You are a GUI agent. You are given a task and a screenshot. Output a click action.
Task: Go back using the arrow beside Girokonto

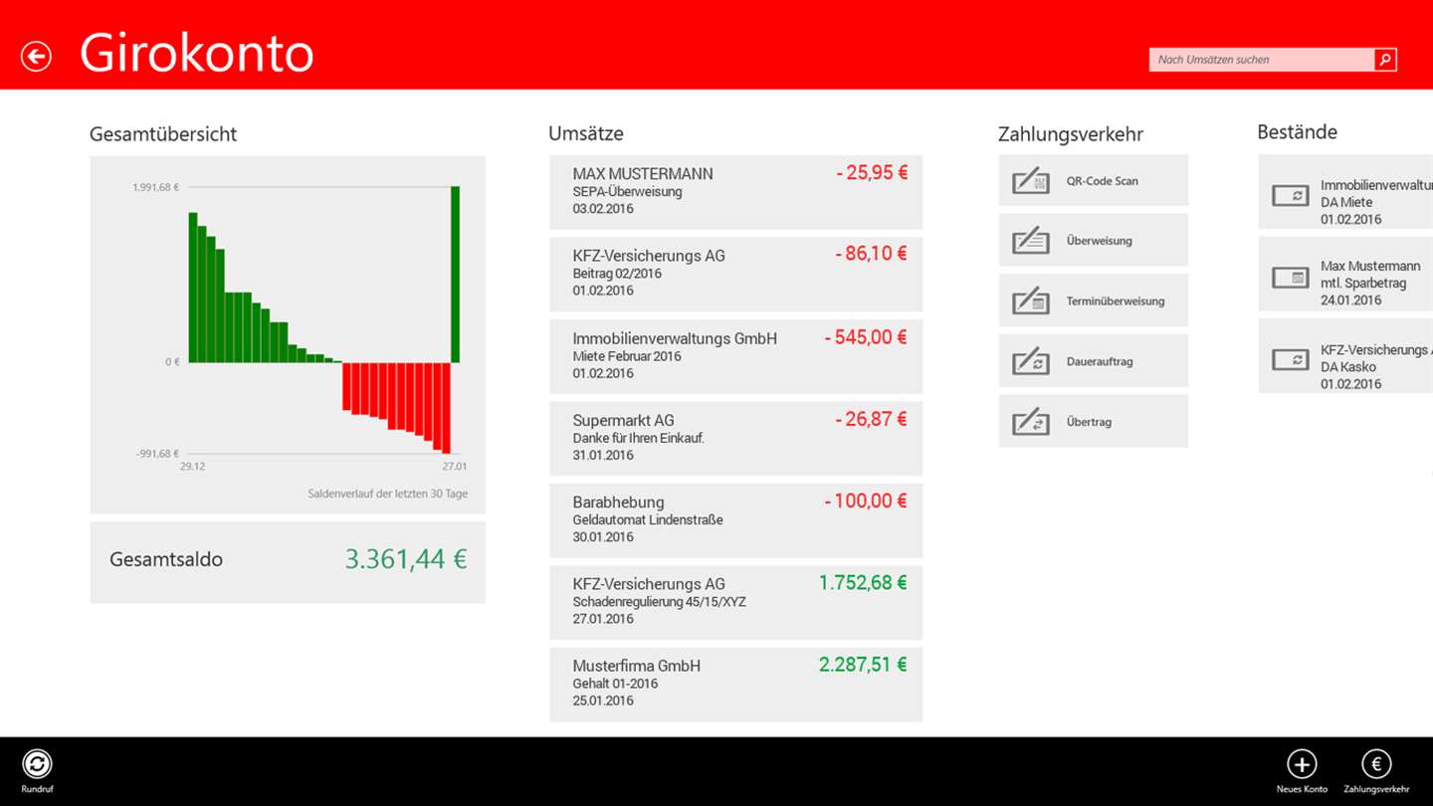click(36, 56)
